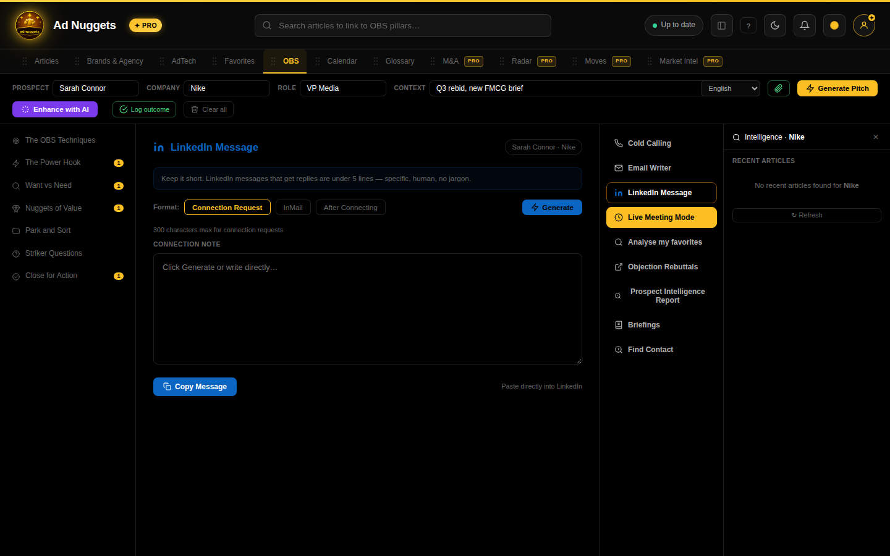Focus the article search field

tap(403, 25)
